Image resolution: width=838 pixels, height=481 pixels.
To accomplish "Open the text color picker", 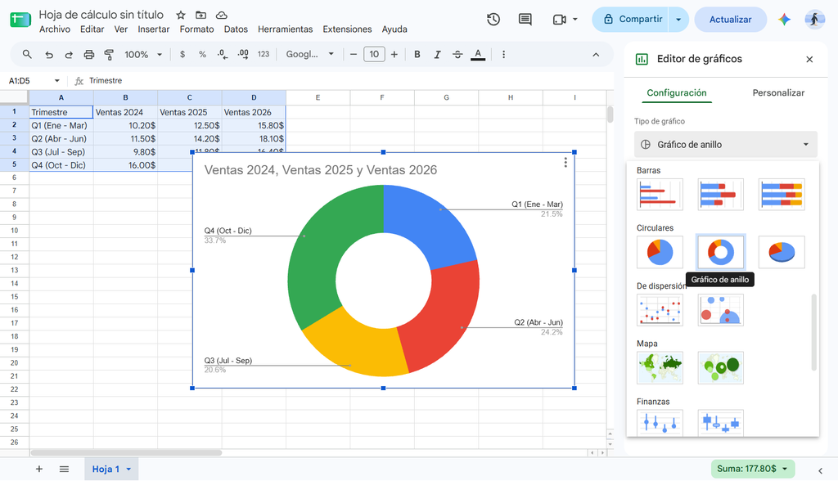I will 478,55.
